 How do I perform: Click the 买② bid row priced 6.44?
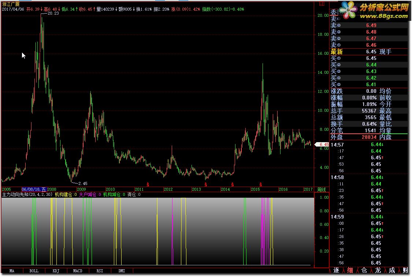coord(369,65)
